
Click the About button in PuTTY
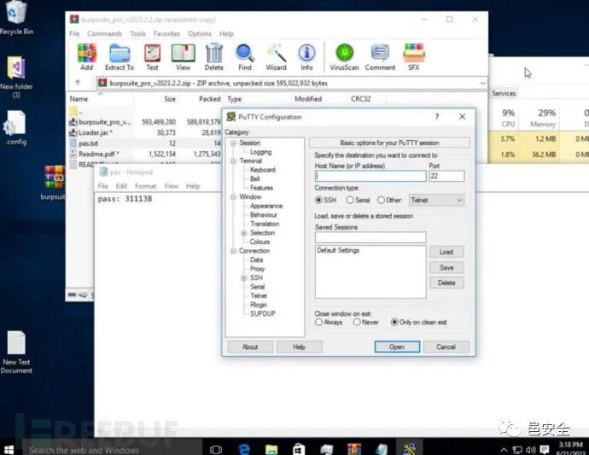pyautogui.click(x=250, y=347)
